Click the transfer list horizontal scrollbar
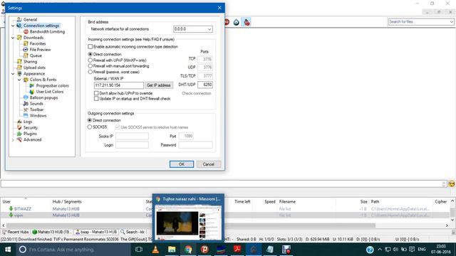Screen dimensions: 456x256 click(x=190, y=225)
